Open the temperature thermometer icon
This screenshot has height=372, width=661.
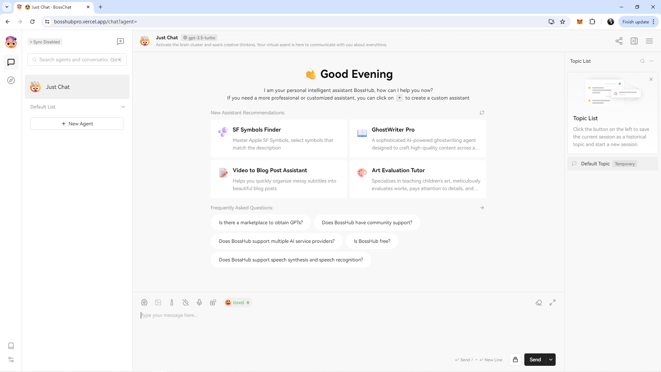coord(172,302)
